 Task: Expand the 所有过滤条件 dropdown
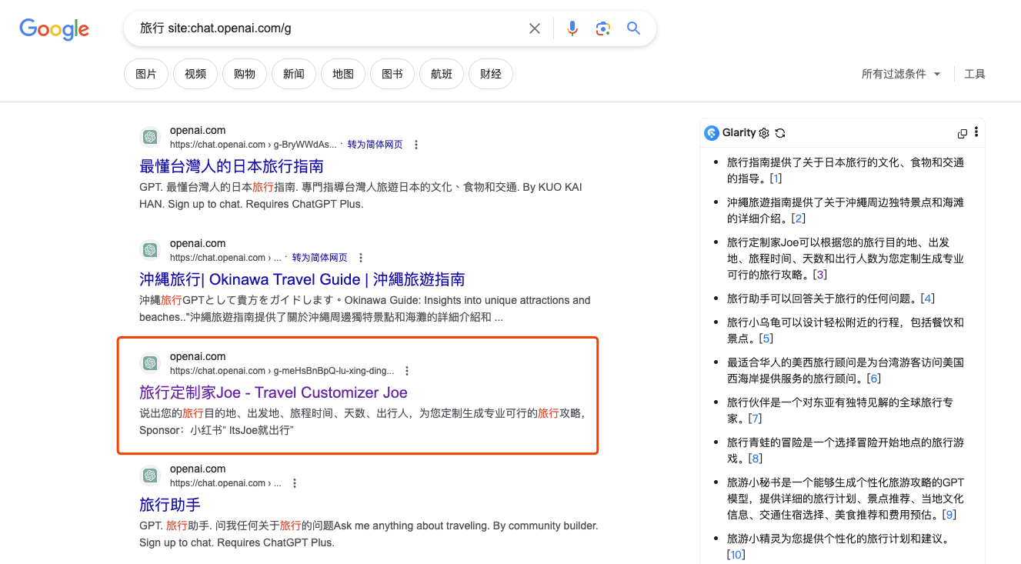pyautogui.click(x=901, y=74)
